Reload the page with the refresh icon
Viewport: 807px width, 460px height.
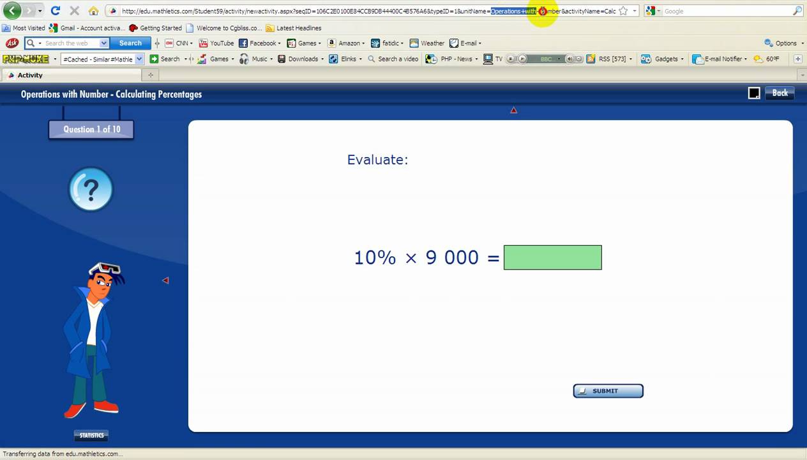[x=56, y=11]
